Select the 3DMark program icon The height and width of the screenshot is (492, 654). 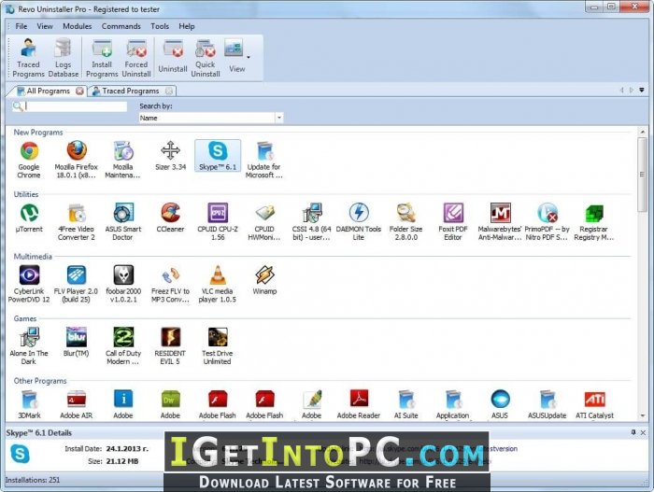pyautogui.click(x=29, y=404)
